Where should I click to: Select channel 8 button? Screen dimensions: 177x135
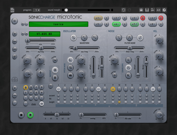(152, 24)
